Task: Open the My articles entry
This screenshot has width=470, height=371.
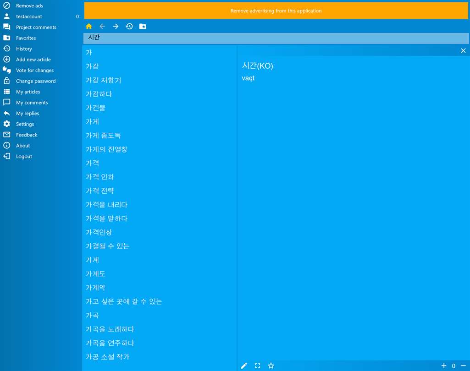Action: point(41,92)
